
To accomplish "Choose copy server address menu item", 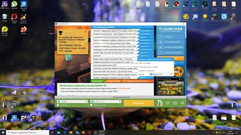I will 148,67.
